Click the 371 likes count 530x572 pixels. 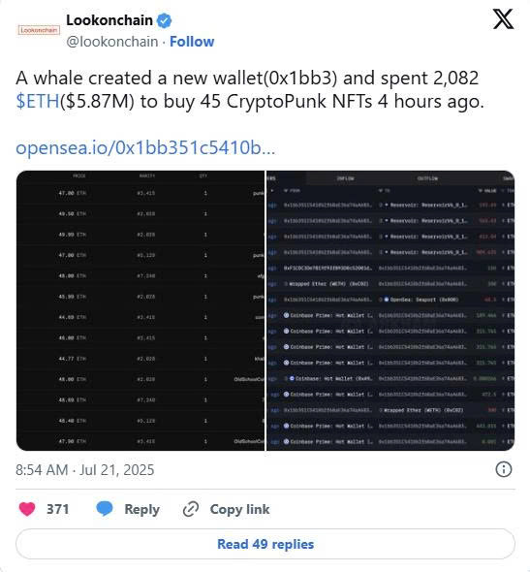click(57, 509)
